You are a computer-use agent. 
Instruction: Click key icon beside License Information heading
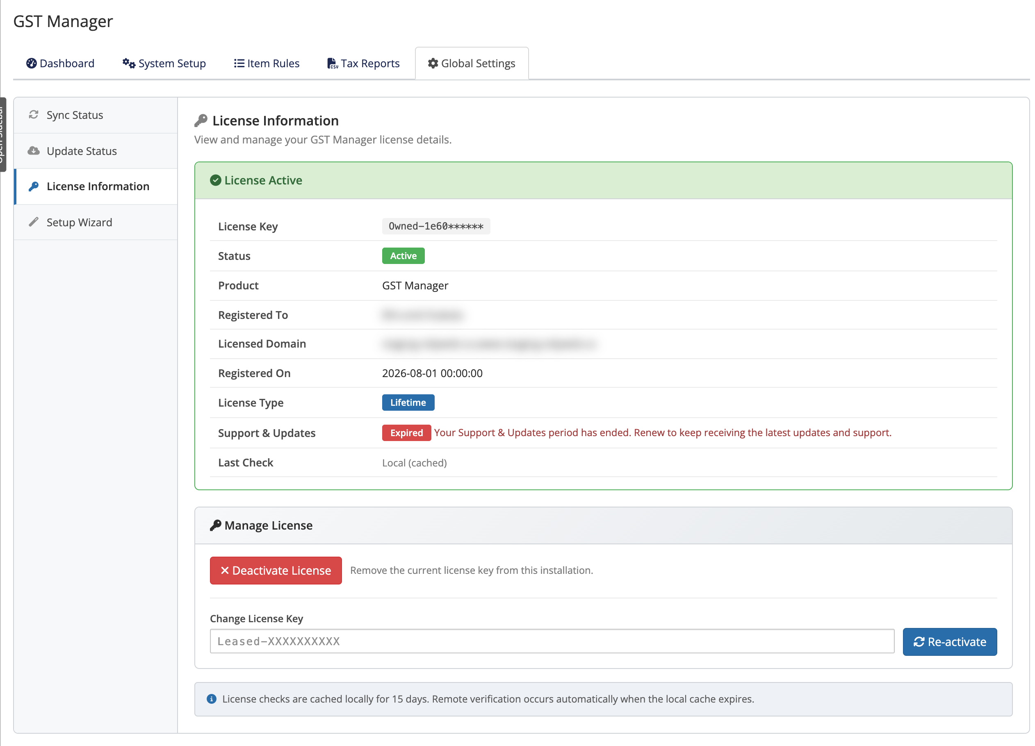201,121
